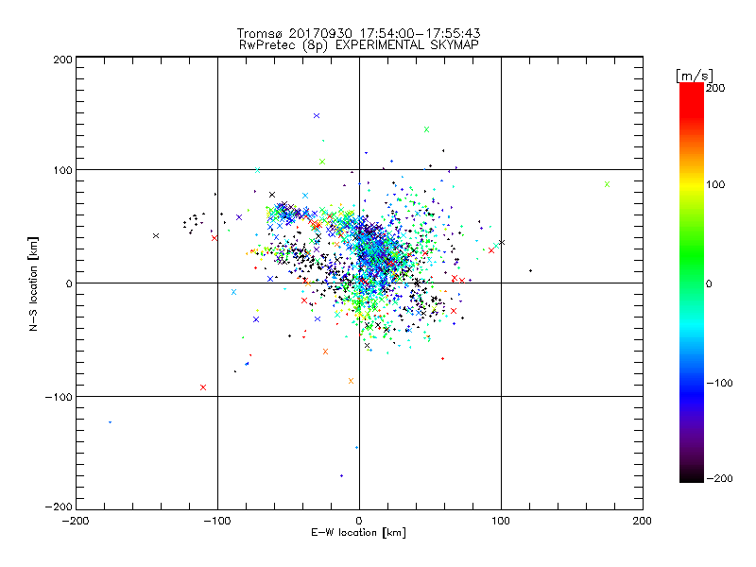Viewport: 756px width, 567px height.
Task: Click the '[m/s]' colorbar unit label
Action: point(695,76)
